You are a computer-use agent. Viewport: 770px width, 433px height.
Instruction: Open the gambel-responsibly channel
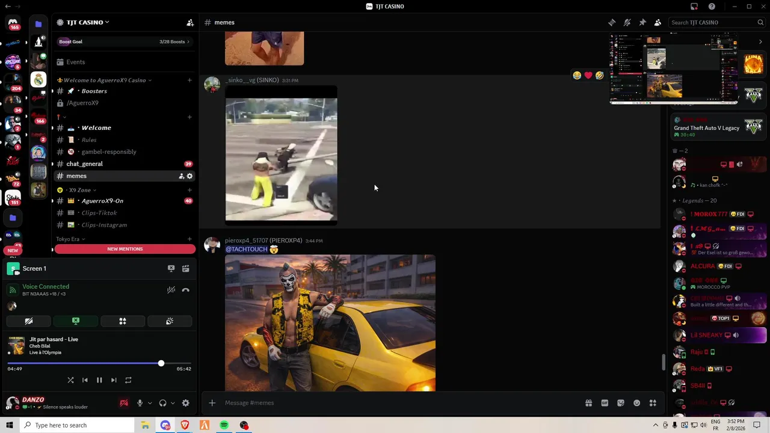pos(125,152)
